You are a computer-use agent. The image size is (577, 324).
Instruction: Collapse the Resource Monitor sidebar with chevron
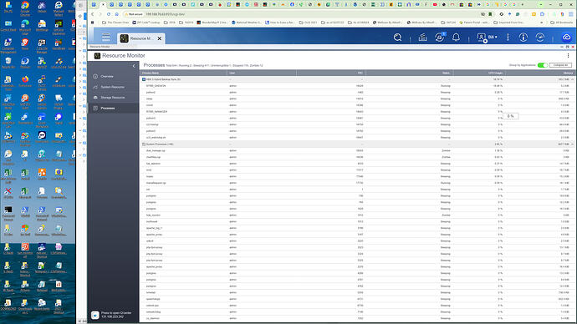[134, 66]
